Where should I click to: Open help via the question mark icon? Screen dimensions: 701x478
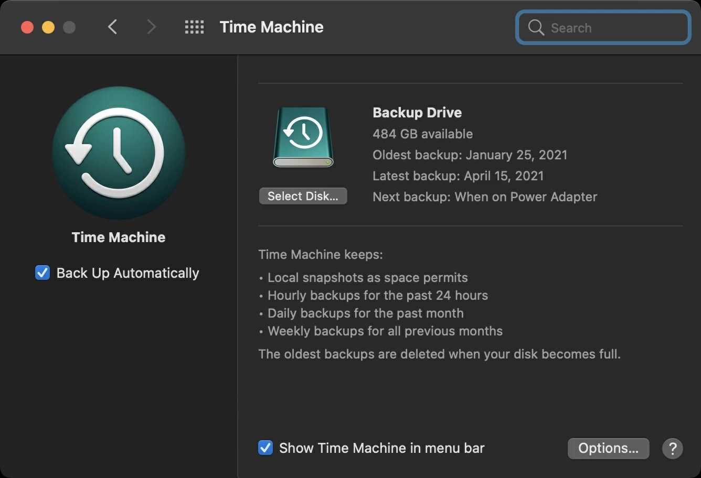point(673,449)
